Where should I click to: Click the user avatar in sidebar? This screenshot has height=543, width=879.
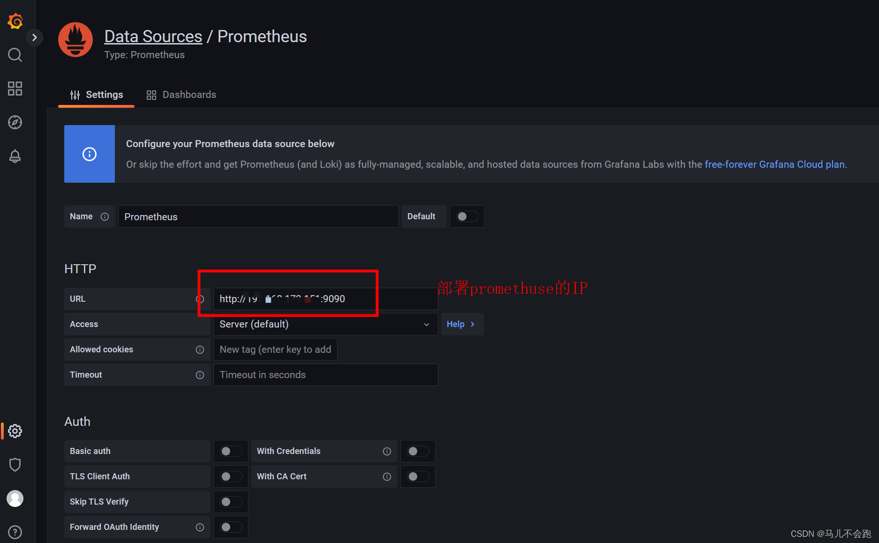(x=15, y=498)
